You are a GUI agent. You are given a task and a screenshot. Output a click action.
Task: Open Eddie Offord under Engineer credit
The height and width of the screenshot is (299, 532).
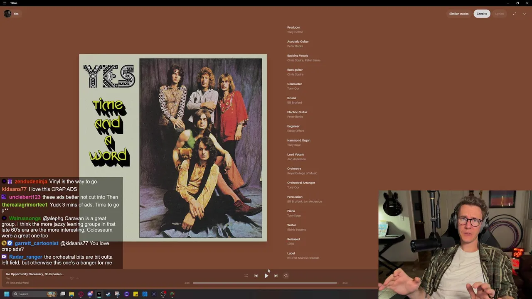[x=296, y=131]
